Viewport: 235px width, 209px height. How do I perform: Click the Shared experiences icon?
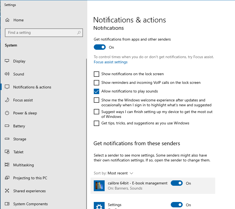[x=7, y=191]
